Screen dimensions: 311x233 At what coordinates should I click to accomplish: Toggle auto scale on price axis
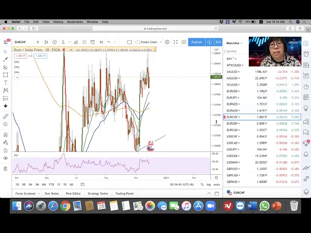coord(217,184)
